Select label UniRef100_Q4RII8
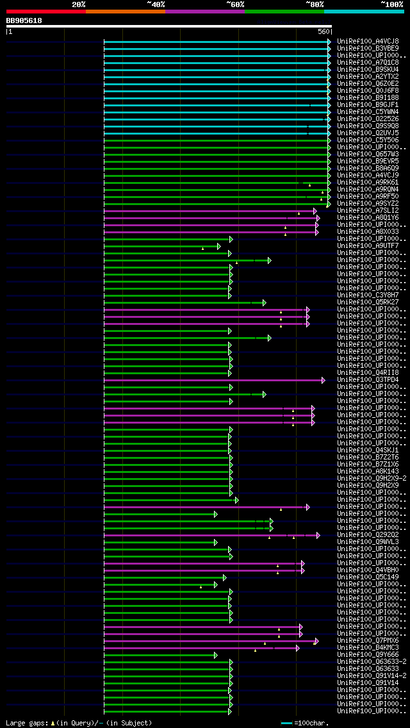The width and height of the screenshot is (410, 728). coord(368,373)
